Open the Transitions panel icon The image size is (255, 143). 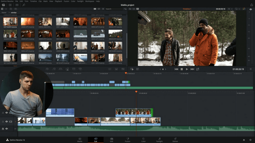point(10,5)
